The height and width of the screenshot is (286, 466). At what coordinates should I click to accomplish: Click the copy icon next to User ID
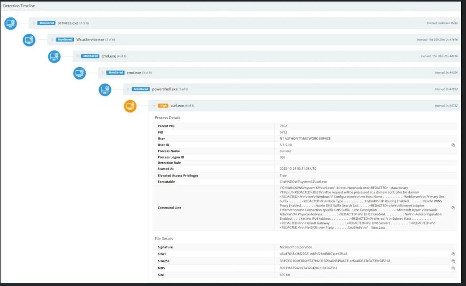pyautogui.click(x=453, y=145)
